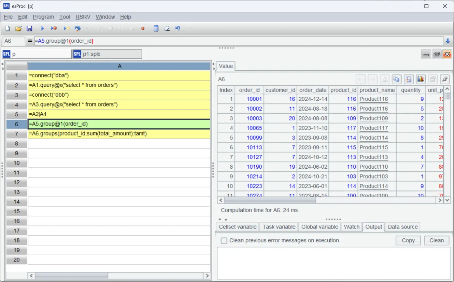Copy the cell value using the copy icon
The width and height of the screenshot is (454, 282).
(396, 80)
